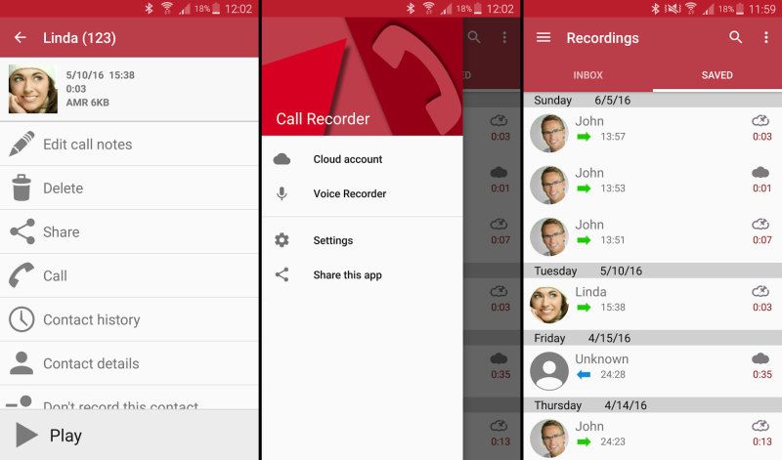Tap Bluetooth icon in left status bar
The height and width of the screenshot is (460, 782).
(149, 8)
